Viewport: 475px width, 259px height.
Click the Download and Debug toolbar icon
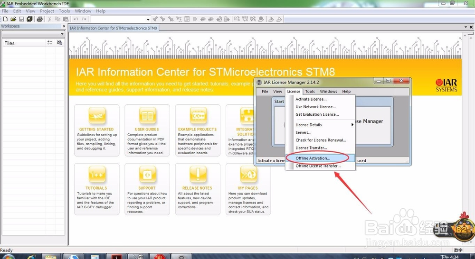tap(271, 19)
